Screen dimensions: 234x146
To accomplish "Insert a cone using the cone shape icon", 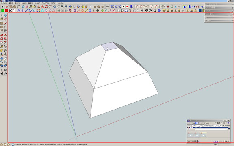I will [175, 11].
